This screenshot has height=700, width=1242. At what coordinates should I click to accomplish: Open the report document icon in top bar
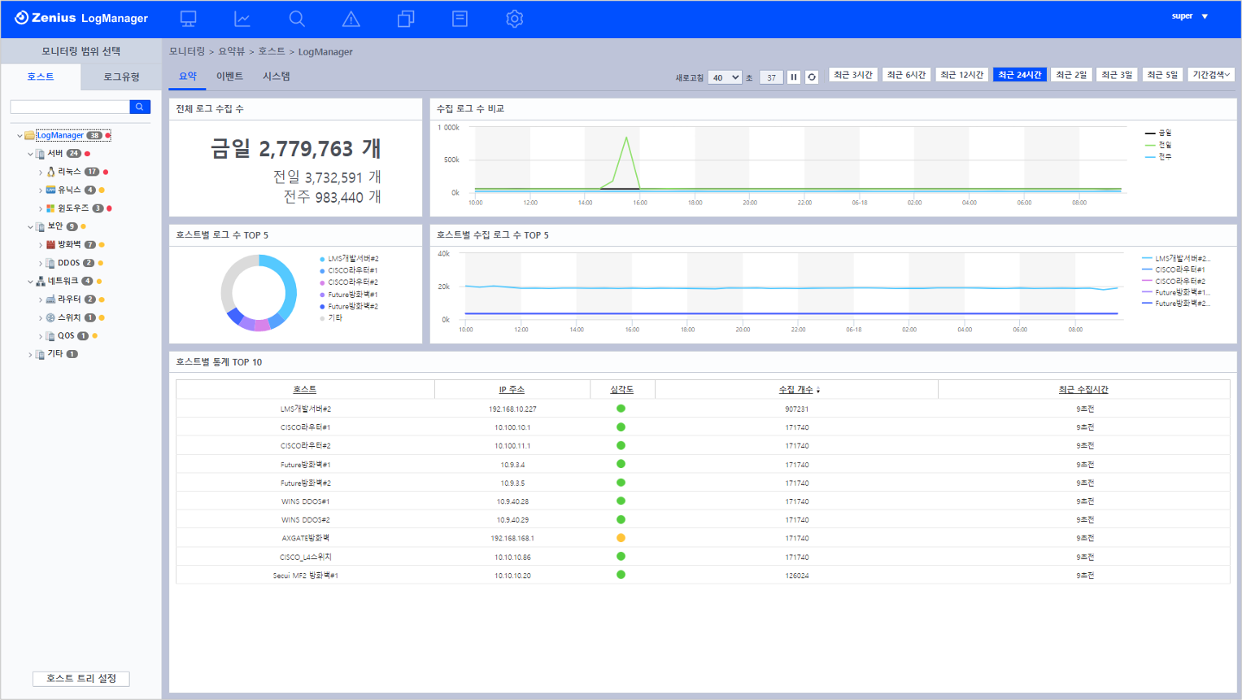point(460,18)
